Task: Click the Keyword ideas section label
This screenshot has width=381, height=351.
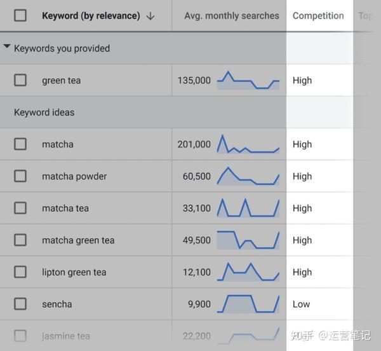Action: (x=44, y=113)
